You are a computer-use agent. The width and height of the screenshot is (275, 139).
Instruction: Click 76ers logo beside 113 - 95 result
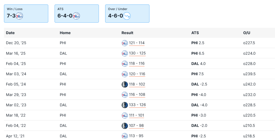coord(125,136)
